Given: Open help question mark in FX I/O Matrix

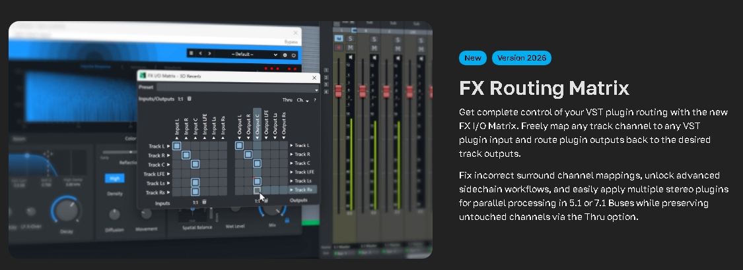Looking at the screenshot, I should coord(314,100).
